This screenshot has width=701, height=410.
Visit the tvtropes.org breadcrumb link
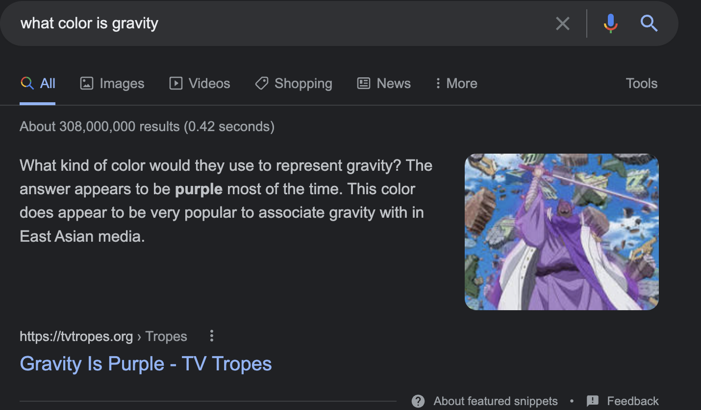(x=76, y=336)
